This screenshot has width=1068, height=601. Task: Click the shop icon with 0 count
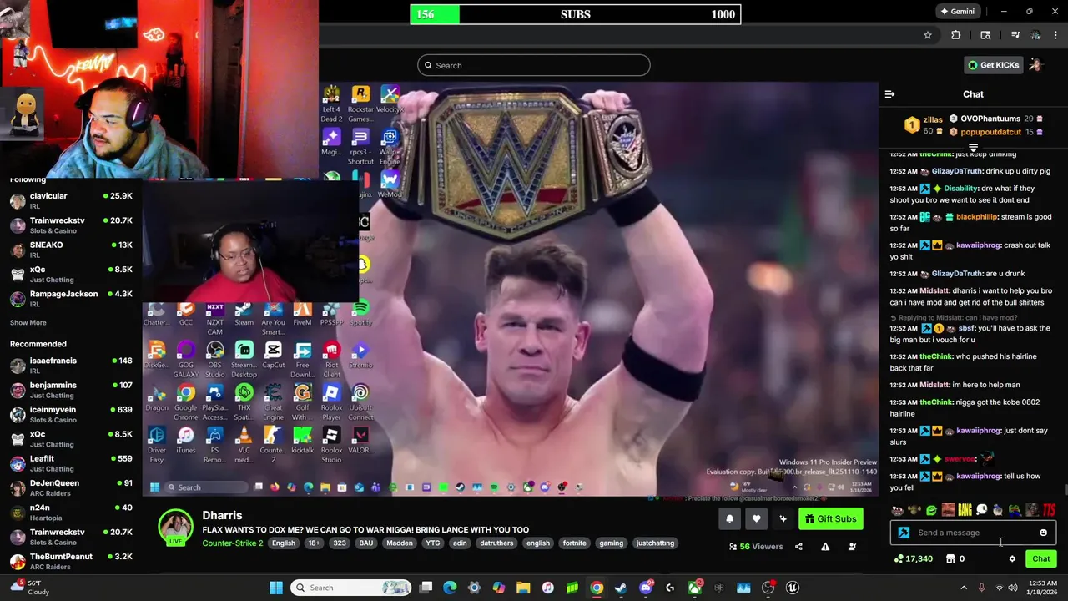955,559
